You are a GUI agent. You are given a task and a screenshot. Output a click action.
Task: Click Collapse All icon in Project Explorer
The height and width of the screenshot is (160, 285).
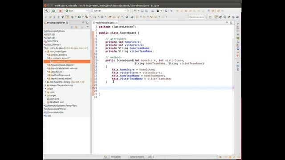coord(72,27)
